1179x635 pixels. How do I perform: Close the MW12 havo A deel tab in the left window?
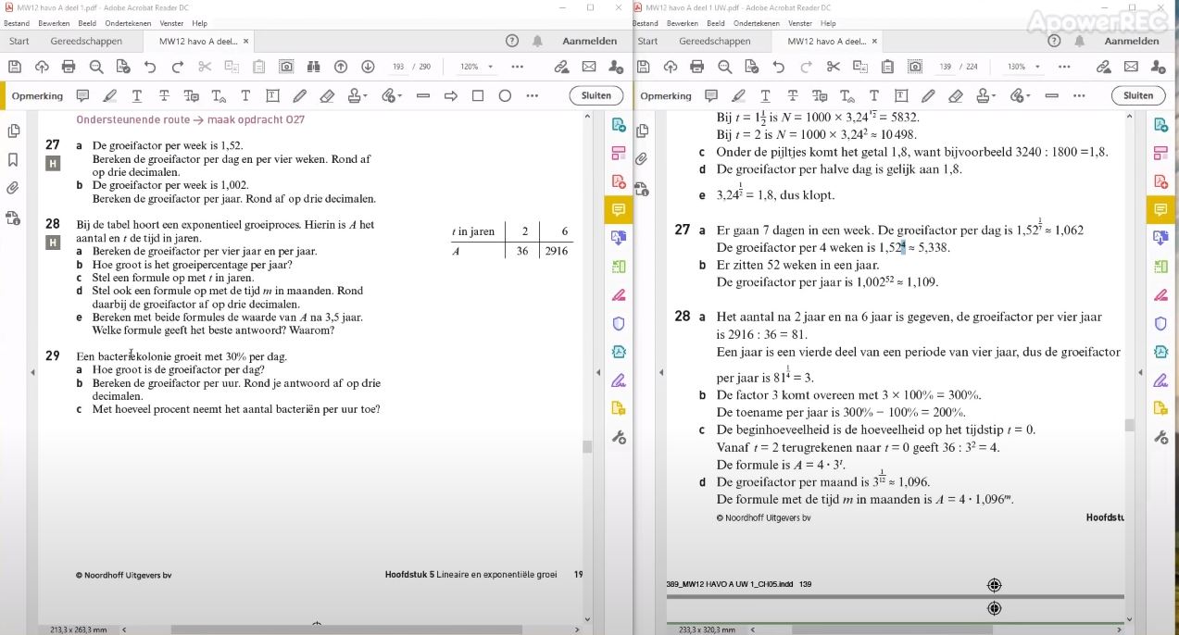(x=246, y=41)
